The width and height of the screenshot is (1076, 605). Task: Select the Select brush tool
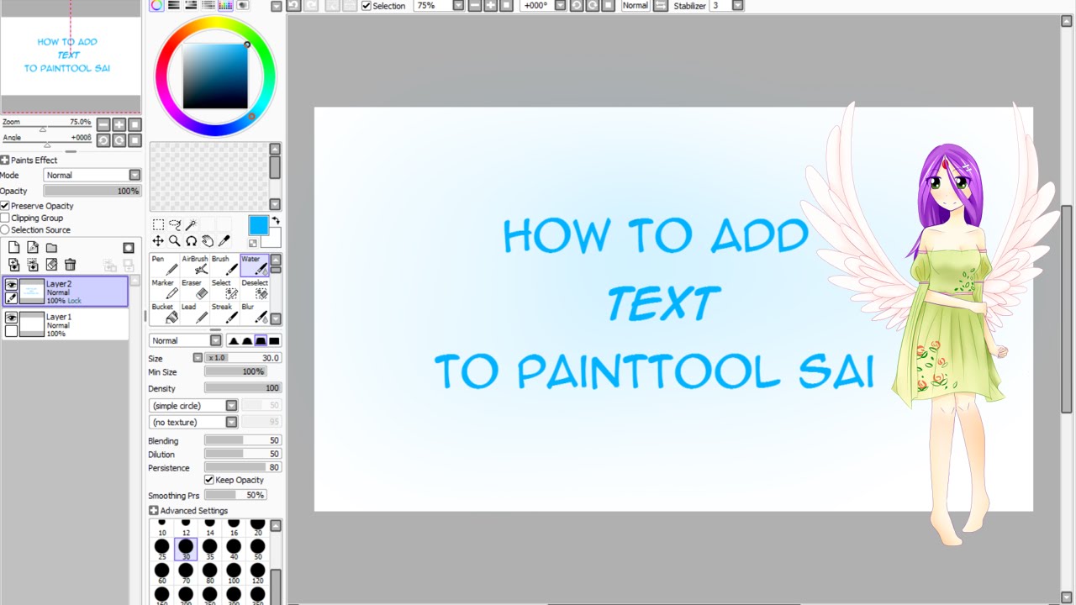coord(224,289)
